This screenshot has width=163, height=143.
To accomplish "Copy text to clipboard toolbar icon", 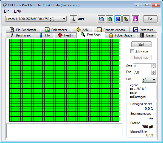I will point(101,19).
